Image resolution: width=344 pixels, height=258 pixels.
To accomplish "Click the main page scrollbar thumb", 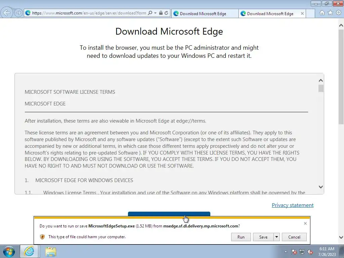I will 341,77.
